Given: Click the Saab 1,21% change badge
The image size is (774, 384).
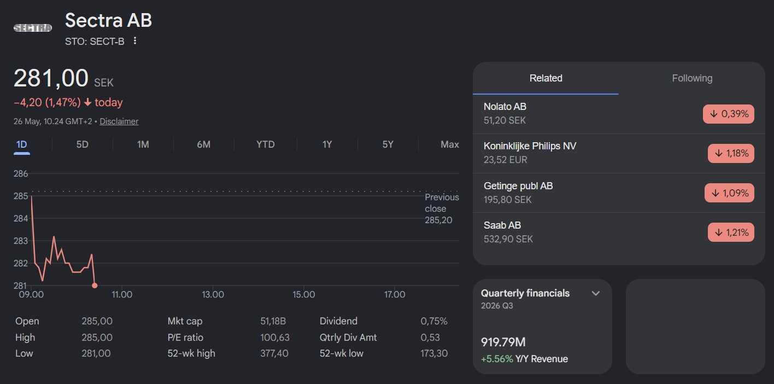Looking at the screenshot, I should pos(731,232).
